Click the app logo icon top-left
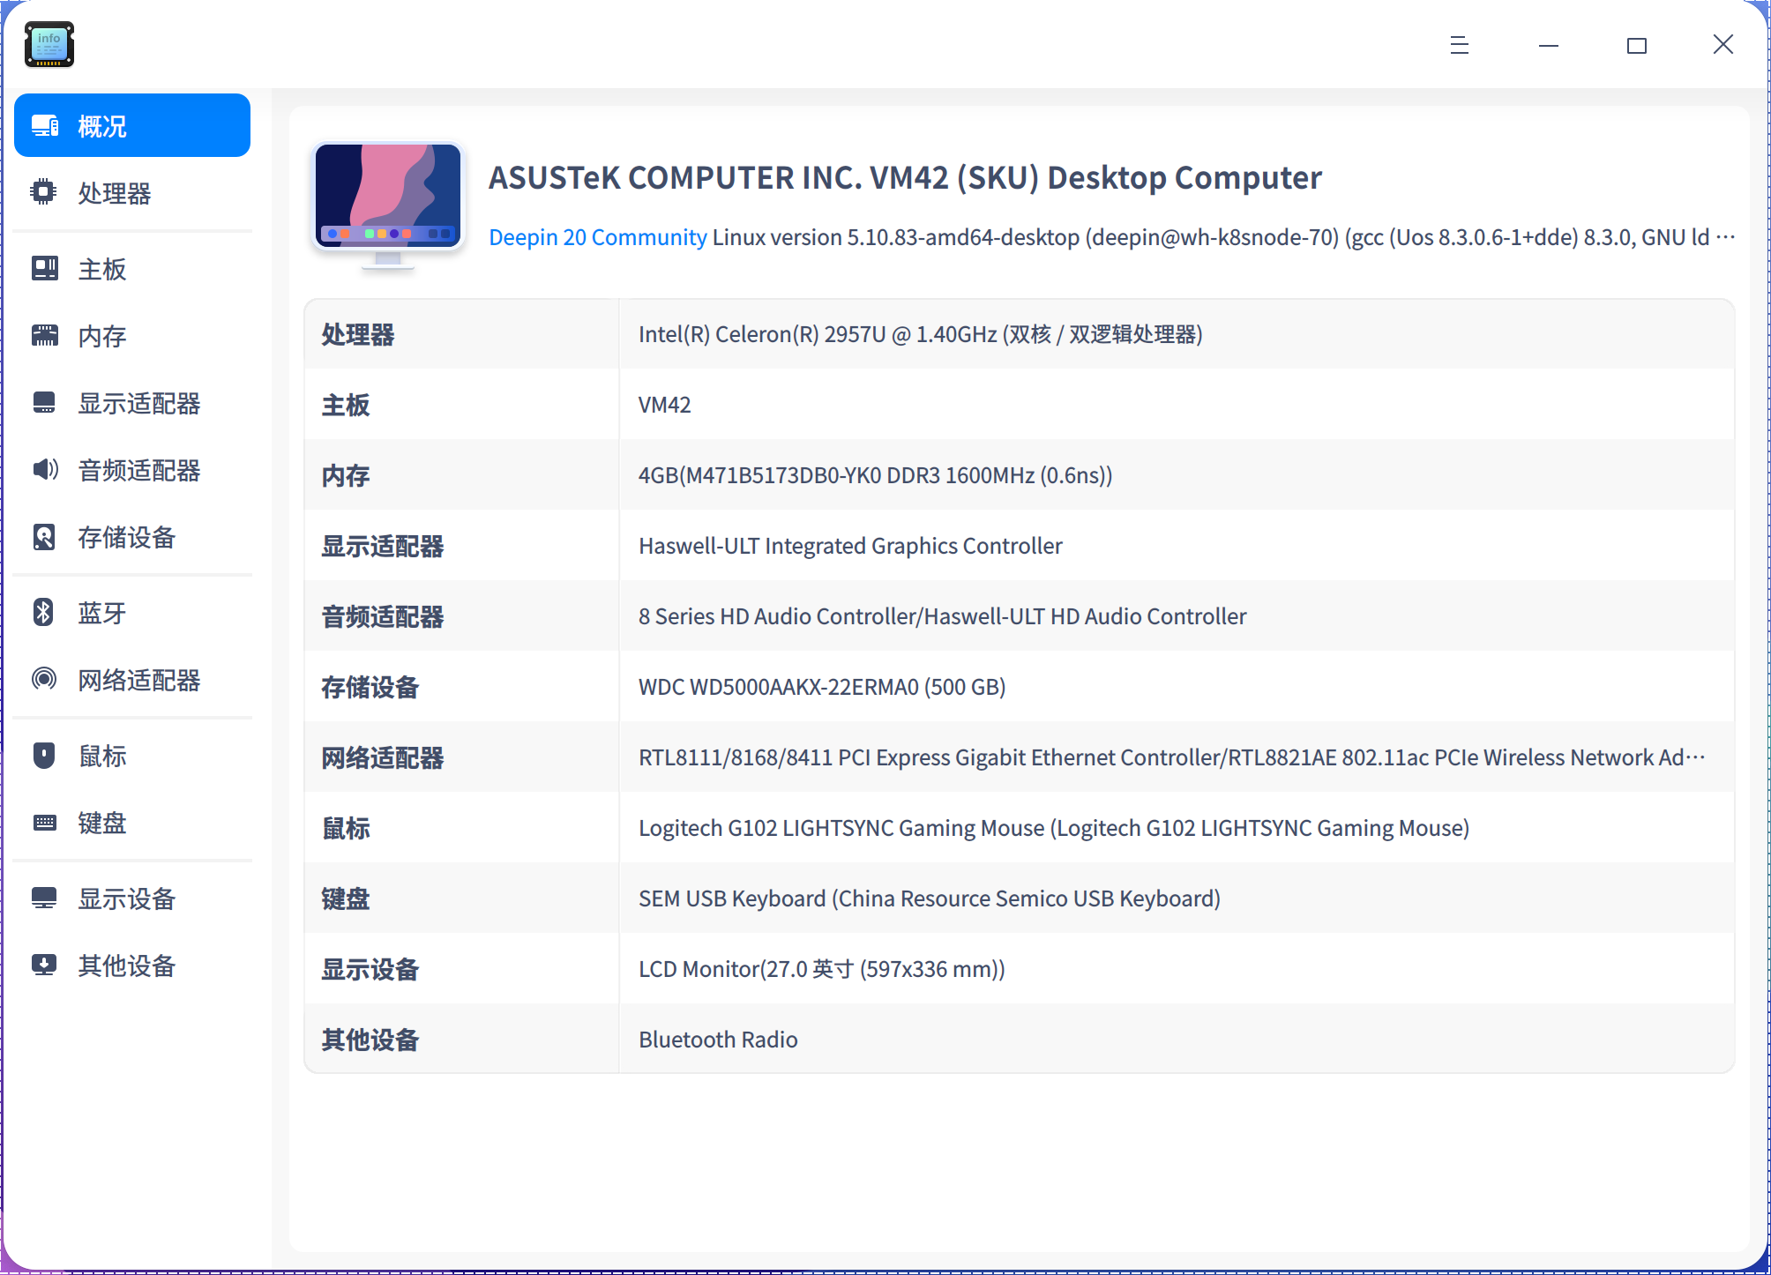Viewport: 1771px width, 1275px height. [49, 44]
